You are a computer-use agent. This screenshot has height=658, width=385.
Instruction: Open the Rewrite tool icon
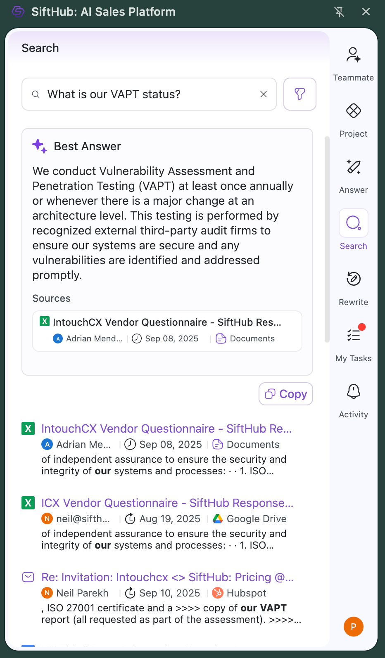click(353, 279)
